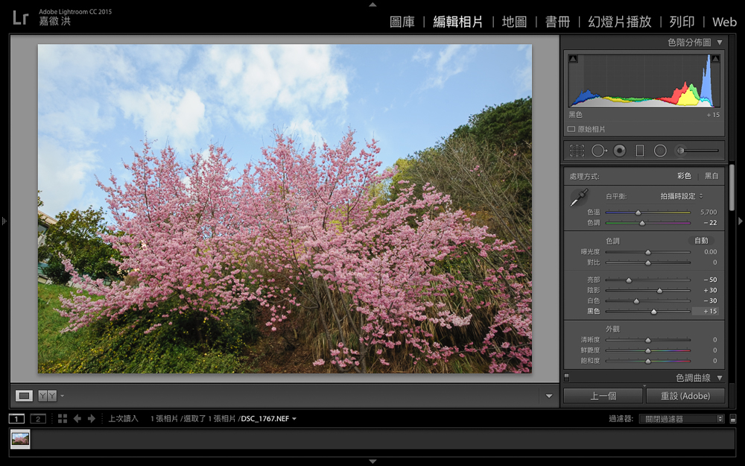Screen dimensions: 745x466
Task: Pick the White Balance eyedropper
Action: click(579, 198)
